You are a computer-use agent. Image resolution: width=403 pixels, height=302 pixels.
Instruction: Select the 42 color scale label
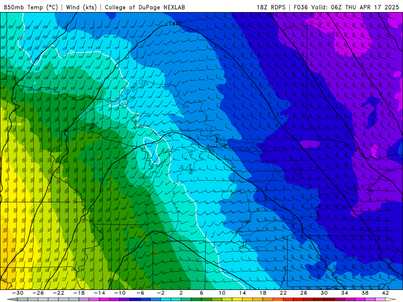coord(385,293)
